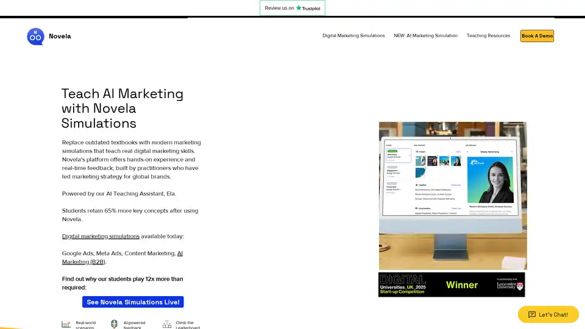
Task: Open Digital Marketing Simulations menu item
Action: tap(353, 36)
